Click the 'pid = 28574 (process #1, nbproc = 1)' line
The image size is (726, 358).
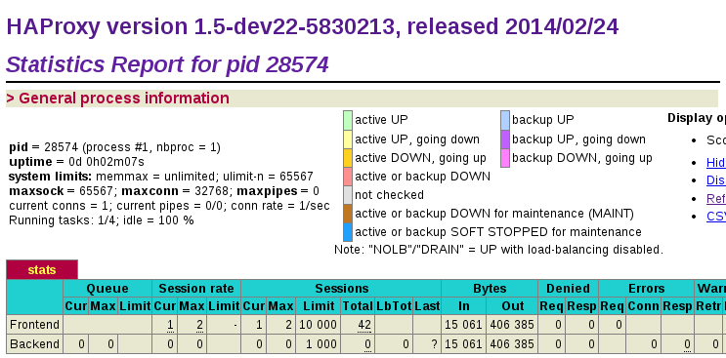coord(115,147)
